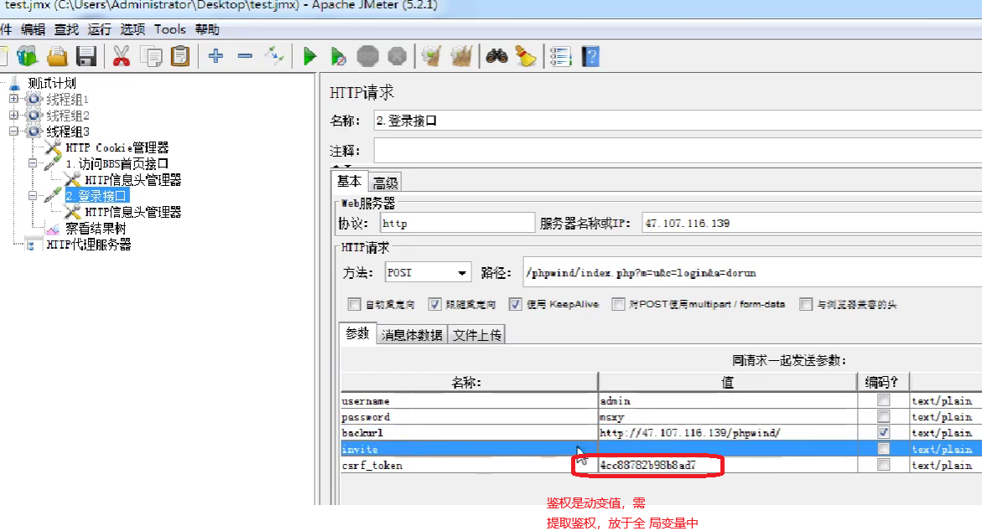Toggle the 跟随重定向 checkbox
Screen dimensions: 982x531
434,304
